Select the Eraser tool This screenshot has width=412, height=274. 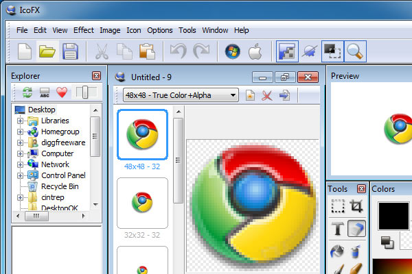(x=356, y=228)
